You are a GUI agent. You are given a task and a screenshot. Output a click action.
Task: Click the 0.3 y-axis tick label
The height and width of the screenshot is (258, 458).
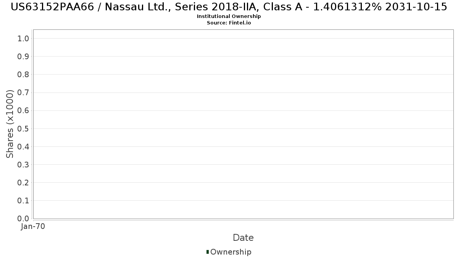(23, 165)
